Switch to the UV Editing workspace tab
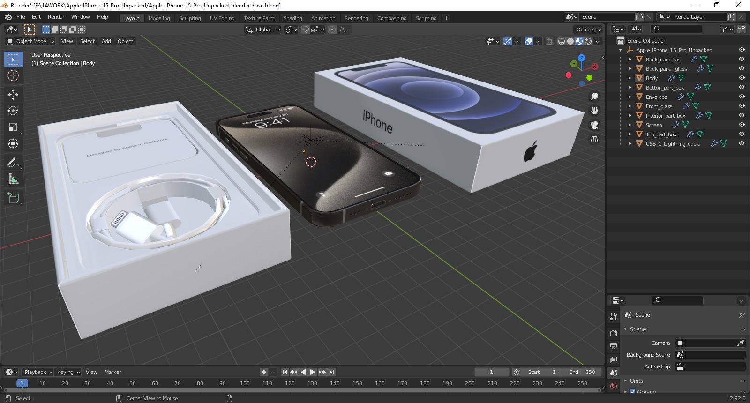Screen dimensions: 750x403 pos(222,18)
